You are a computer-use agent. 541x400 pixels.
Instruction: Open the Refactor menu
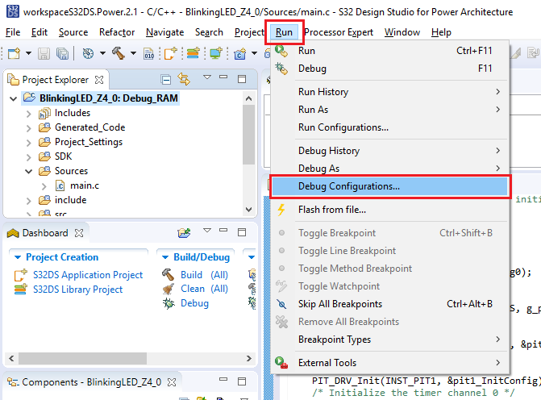pos(117,32)
